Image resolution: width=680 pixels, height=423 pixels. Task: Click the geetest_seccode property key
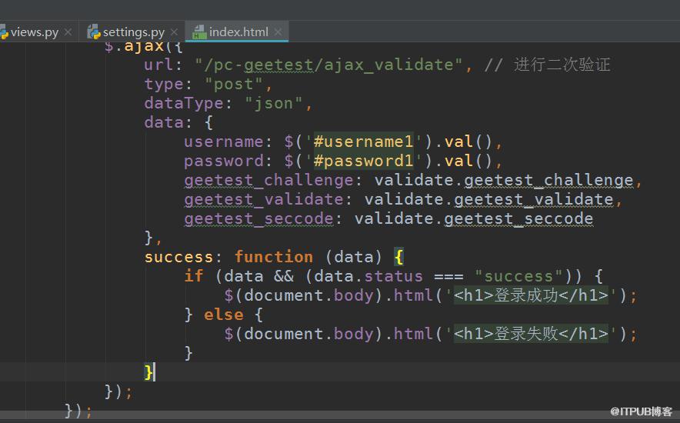tap(259, 218)
